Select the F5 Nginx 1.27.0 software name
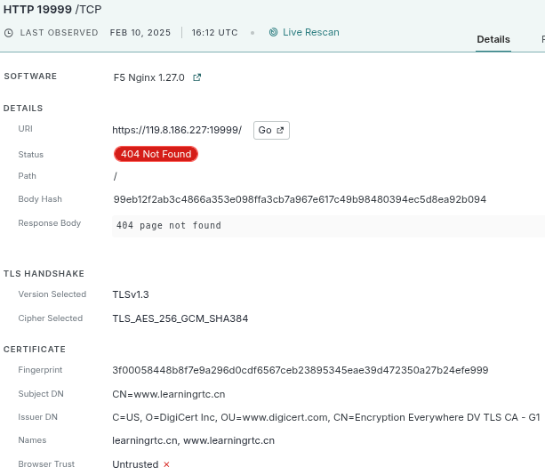Screen dimensions: 545x475 [148, 77]
